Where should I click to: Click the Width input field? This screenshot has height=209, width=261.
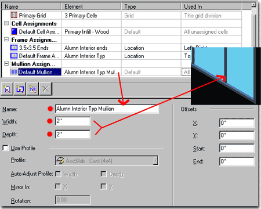(x=72, y=121)
